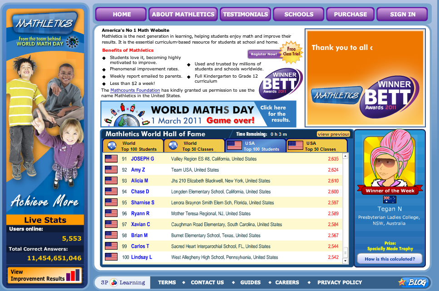Click the US flag beside Xavian C
The width and height of the screenshot is (439, 291).
(x=111, y=224)
